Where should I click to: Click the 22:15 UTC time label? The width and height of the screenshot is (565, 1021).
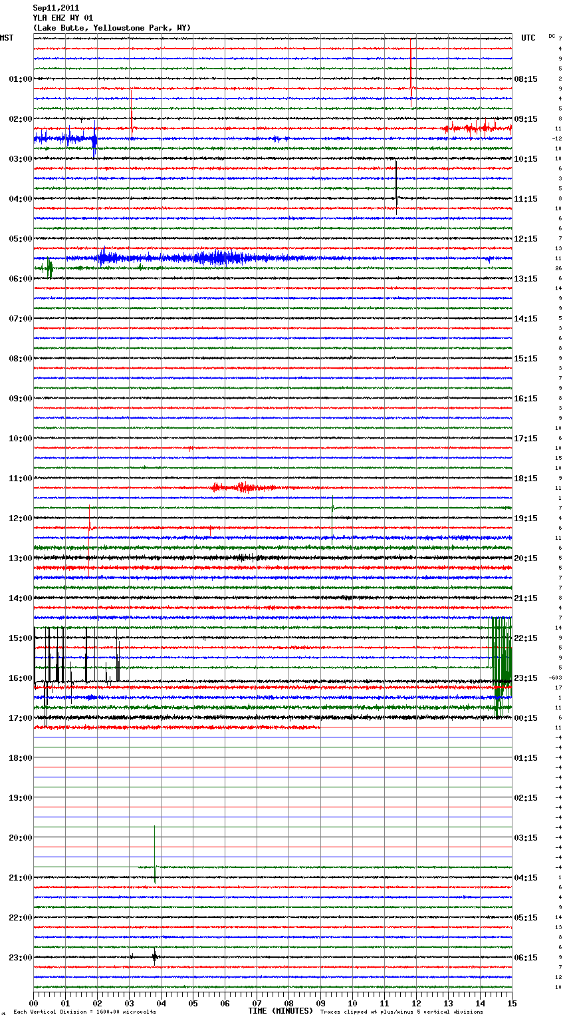click(526, 638)
